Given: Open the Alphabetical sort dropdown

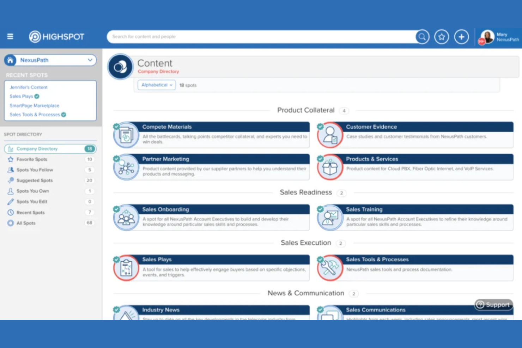Looking at the screenshot, I should (x=156, y=85).
